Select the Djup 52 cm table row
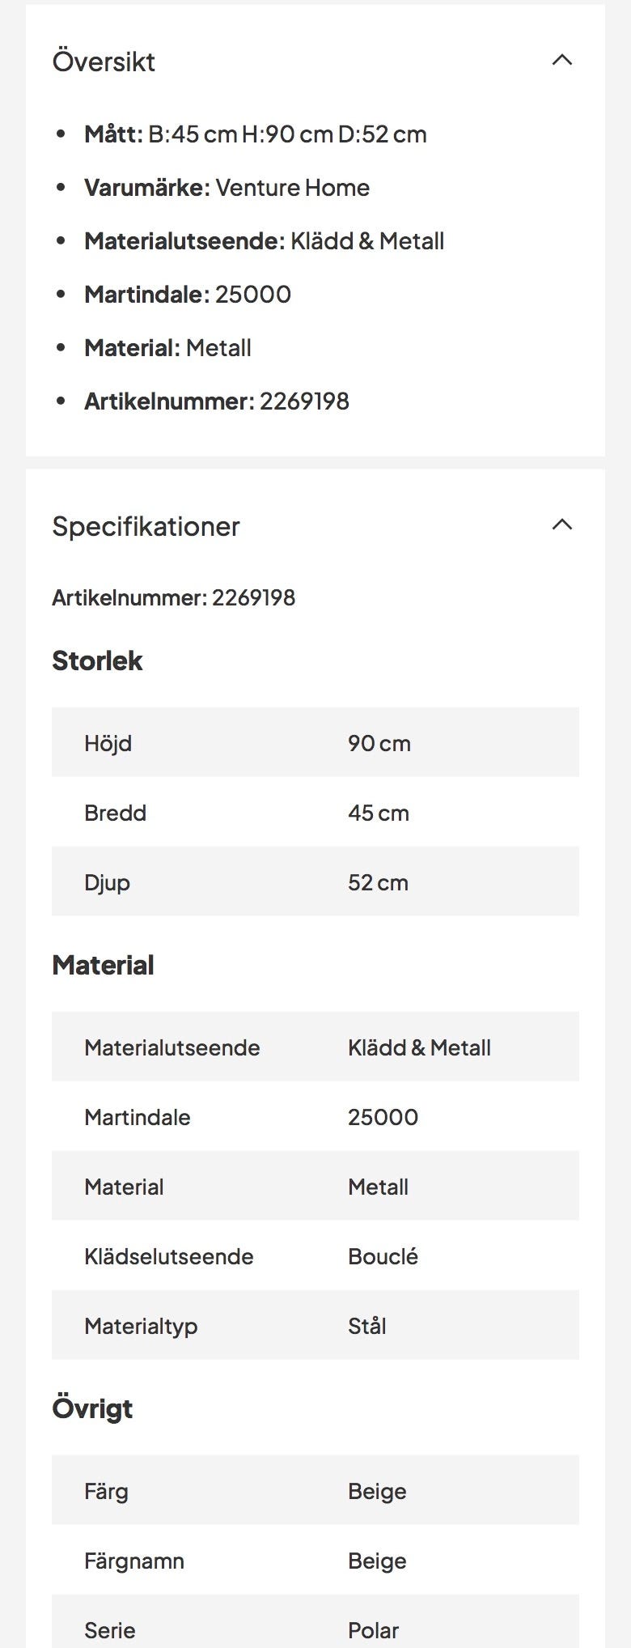631x1648 pixels. click(315, 882)
